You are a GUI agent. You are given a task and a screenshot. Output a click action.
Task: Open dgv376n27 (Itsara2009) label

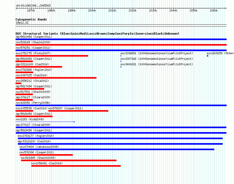coord(33,97)
